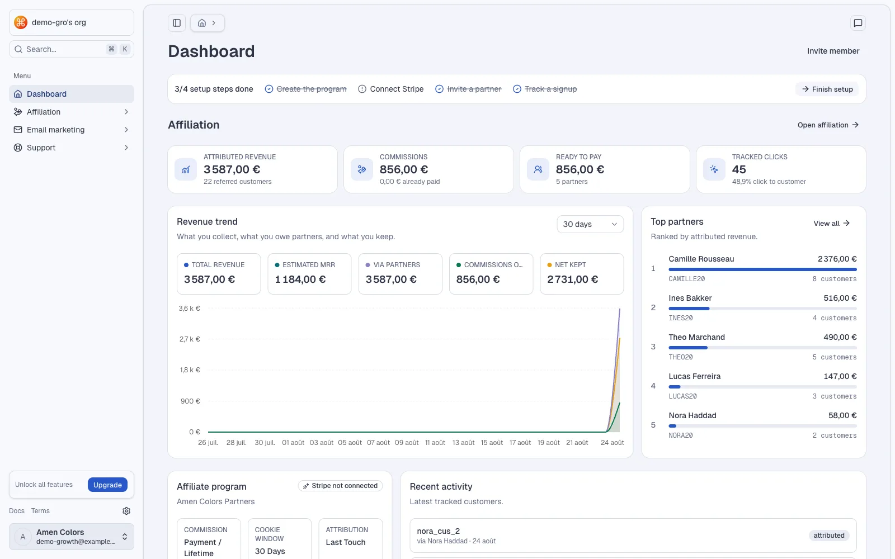
Task: Click the Invite a partner check icon
Action: (x=440, y=89)
